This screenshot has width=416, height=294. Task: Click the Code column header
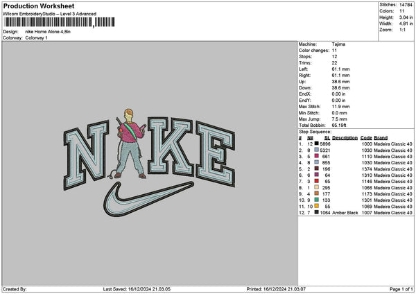coord(366,138)
